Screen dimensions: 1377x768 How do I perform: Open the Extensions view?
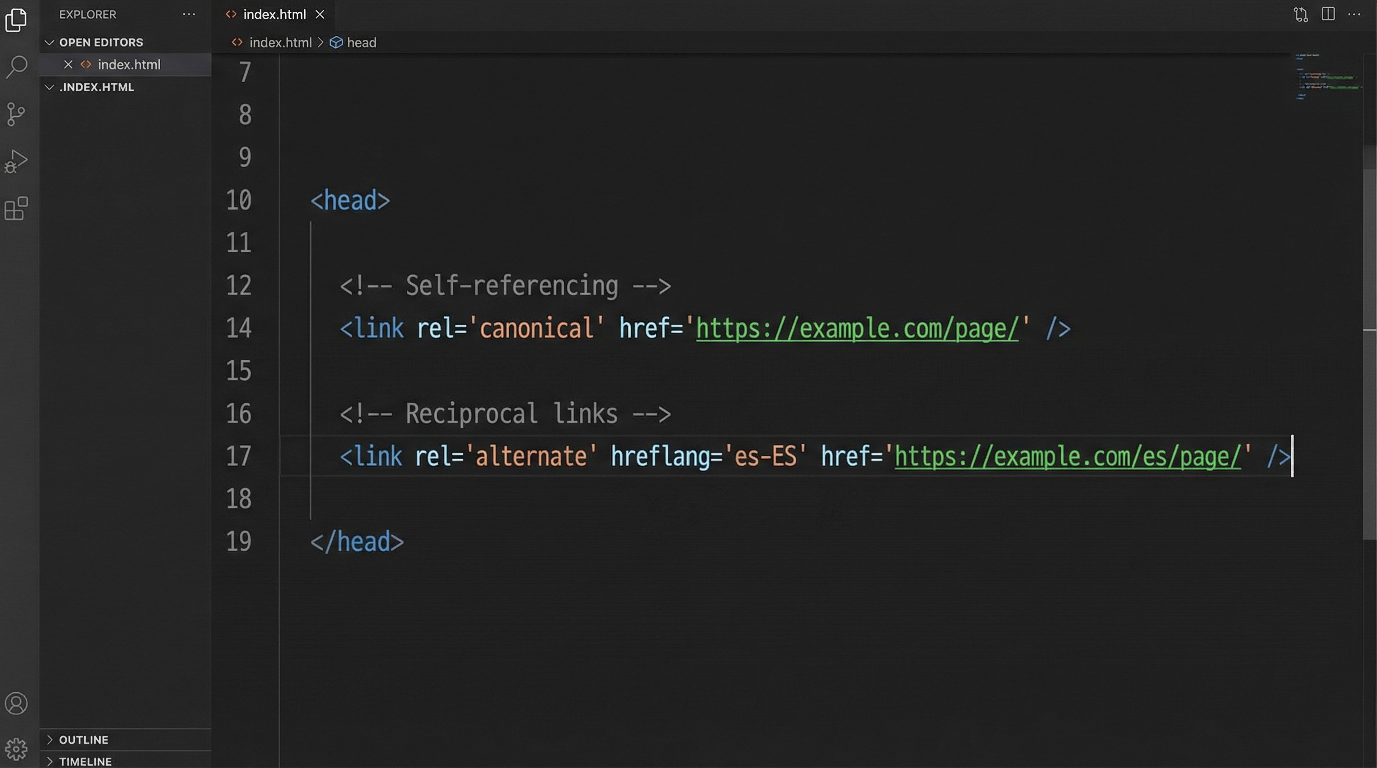pyautogui.click(x=16, y=209)
